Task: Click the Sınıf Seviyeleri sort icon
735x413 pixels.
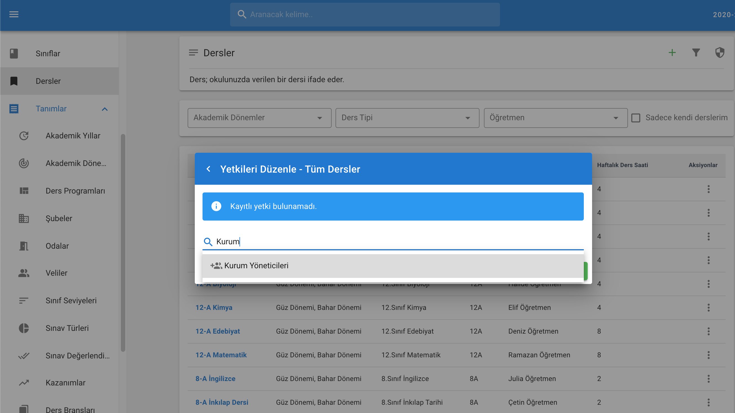Action: [x=24, y=301]
